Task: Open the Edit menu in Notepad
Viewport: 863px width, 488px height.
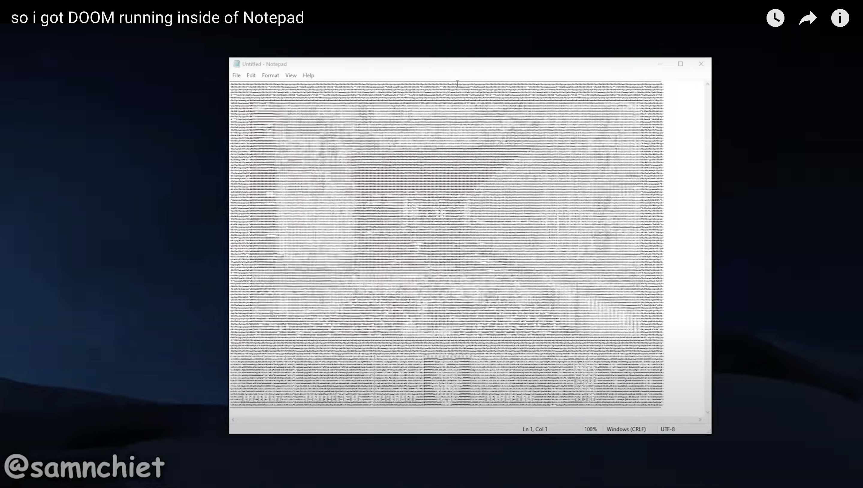Action: tap(251, 75)
